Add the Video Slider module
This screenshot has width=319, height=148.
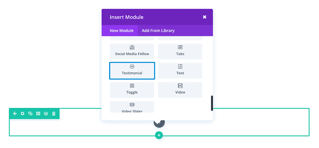[x=132, y=107]
